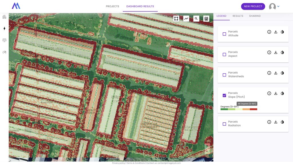Select the lightning bolt energy sidebar icon
The width and height of the screenshot is (293, 165).
[x=4, y=29]
